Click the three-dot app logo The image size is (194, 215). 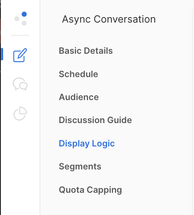coord(21,19)
